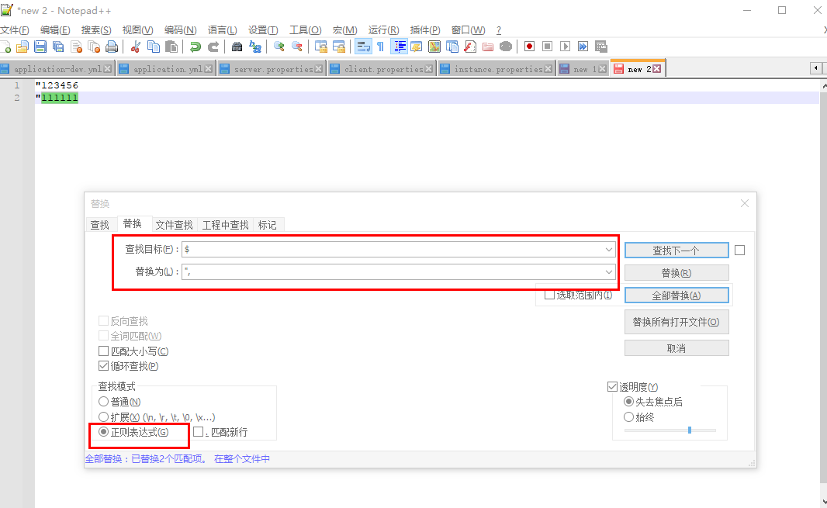This screenshot has height=508, width=827.
Task: Switch to the 文件查找 tab
Action: point(174,225)
